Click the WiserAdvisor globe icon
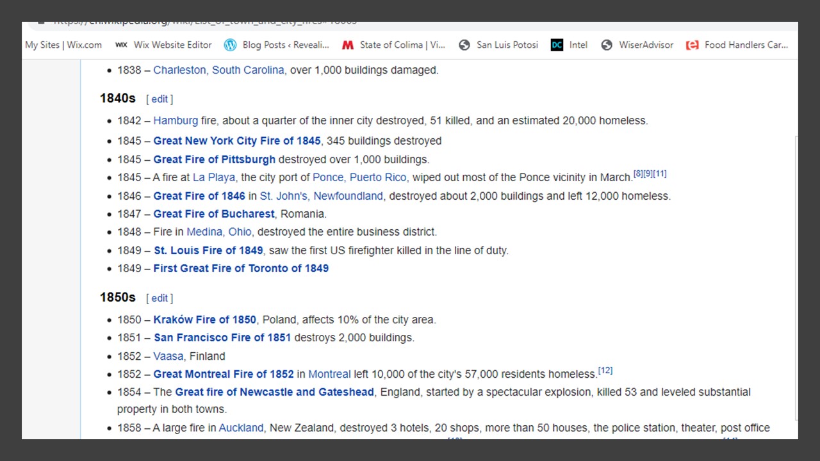The height and width of the screenshot is (461, 820). click(x=607, y=45)
